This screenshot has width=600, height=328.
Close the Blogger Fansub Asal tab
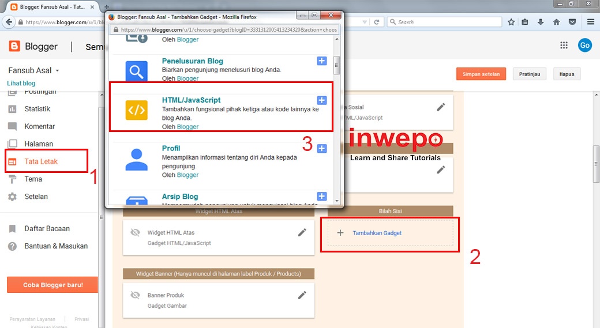tap(92, 7)
